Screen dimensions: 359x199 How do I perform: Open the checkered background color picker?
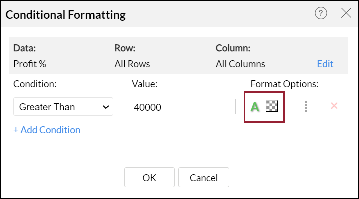(x=272, y=106)
